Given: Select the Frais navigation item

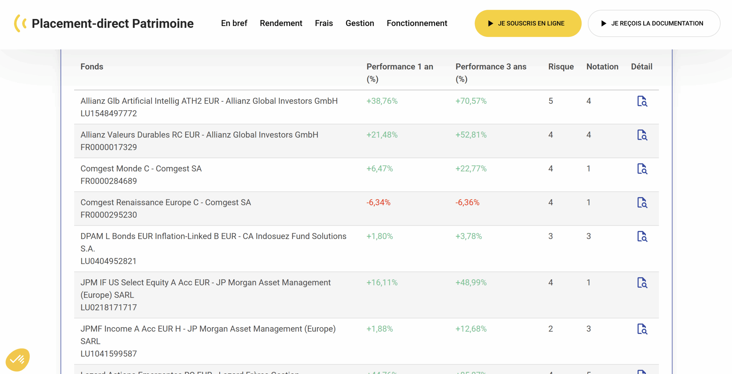Looking at the screenshot, I should pos(324,23).
